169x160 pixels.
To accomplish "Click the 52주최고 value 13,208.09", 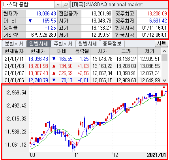I will (157, 13).
